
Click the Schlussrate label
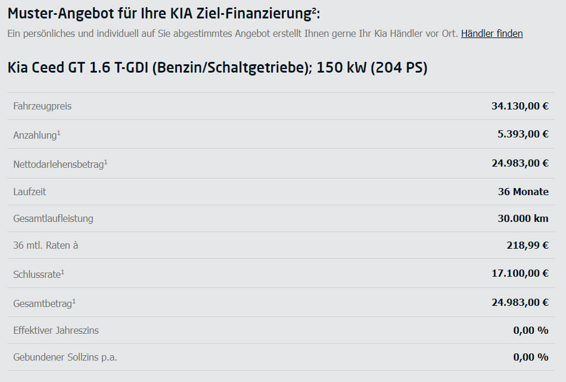coord(39,274)
